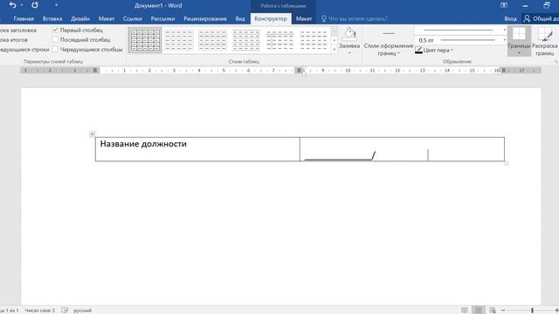Enable the Последний столбец checkbox
The image size is (559, 314).
(x=55, y=40)
